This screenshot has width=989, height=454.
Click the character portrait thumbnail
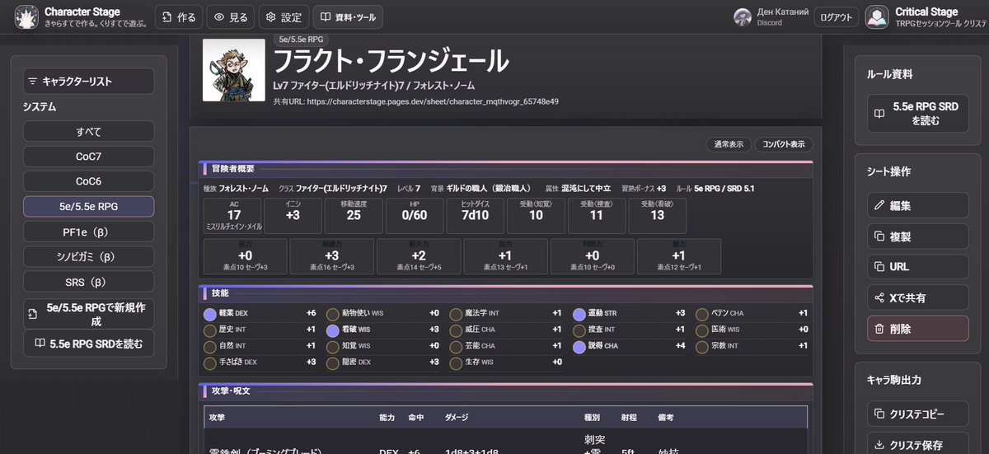tap(234, 70)
